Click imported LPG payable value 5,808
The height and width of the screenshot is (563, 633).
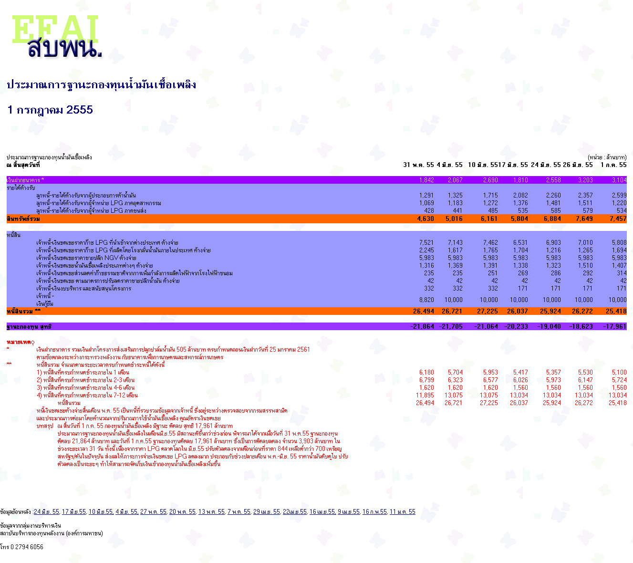[619, 243]
